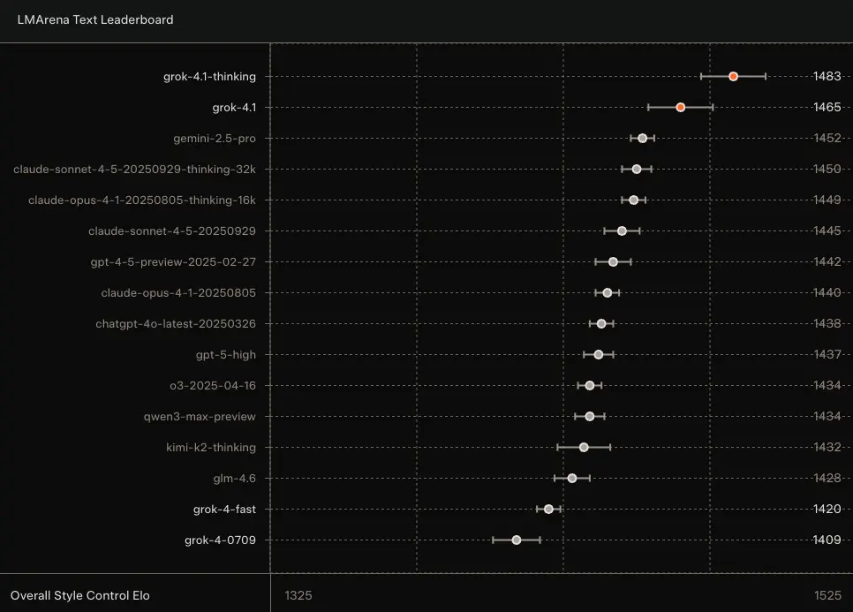
Task: Select the gemini-2.5-pro score marker
Action: click(643, 139)
